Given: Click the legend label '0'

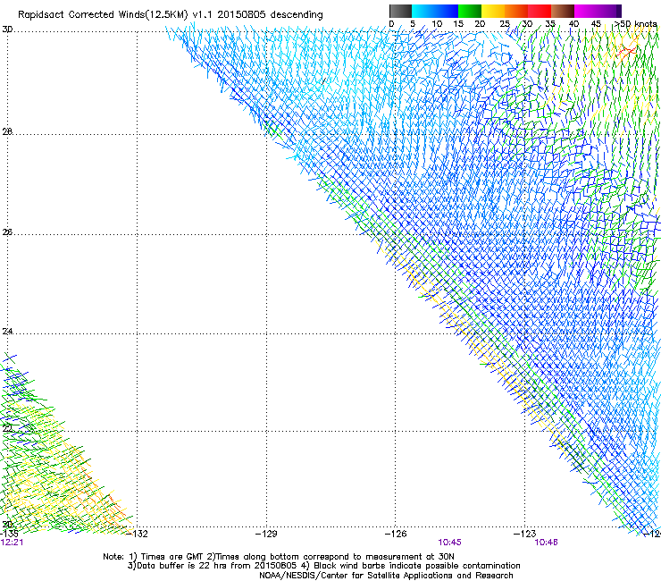Looking at the screenshot, I should coord(391,24).
